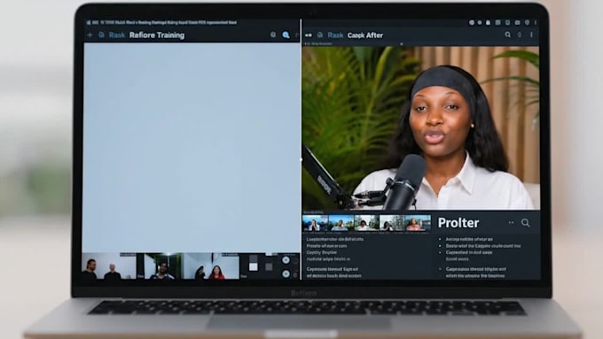
Task: Click the two-dot icon beside Prolter
Action: [511, 222]
